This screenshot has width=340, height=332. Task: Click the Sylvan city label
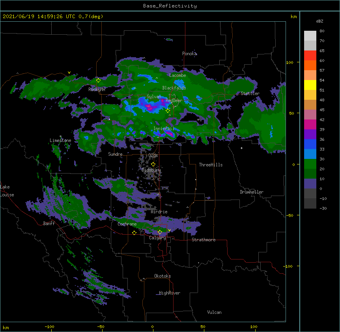point(154,97)
